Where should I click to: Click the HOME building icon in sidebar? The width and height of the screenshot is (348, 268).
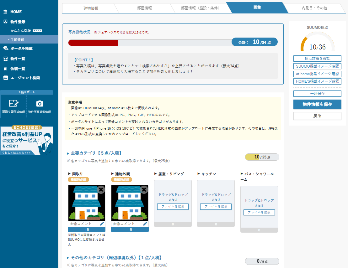tap(5, 12)
